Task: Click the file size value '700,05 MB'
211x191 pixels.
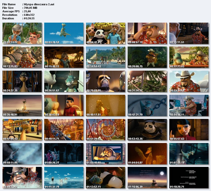Action: tap(31, 8)
